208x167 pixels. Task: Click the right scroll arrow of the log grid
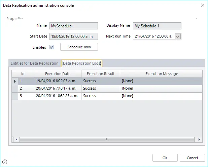199,139
